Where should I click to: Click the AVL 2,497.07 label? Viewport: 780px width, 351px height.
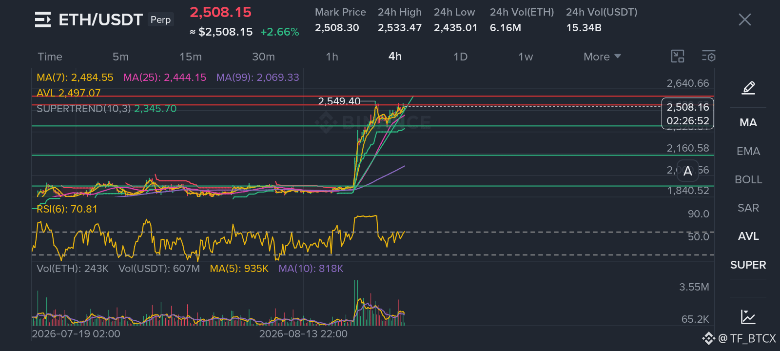(69, 93)
